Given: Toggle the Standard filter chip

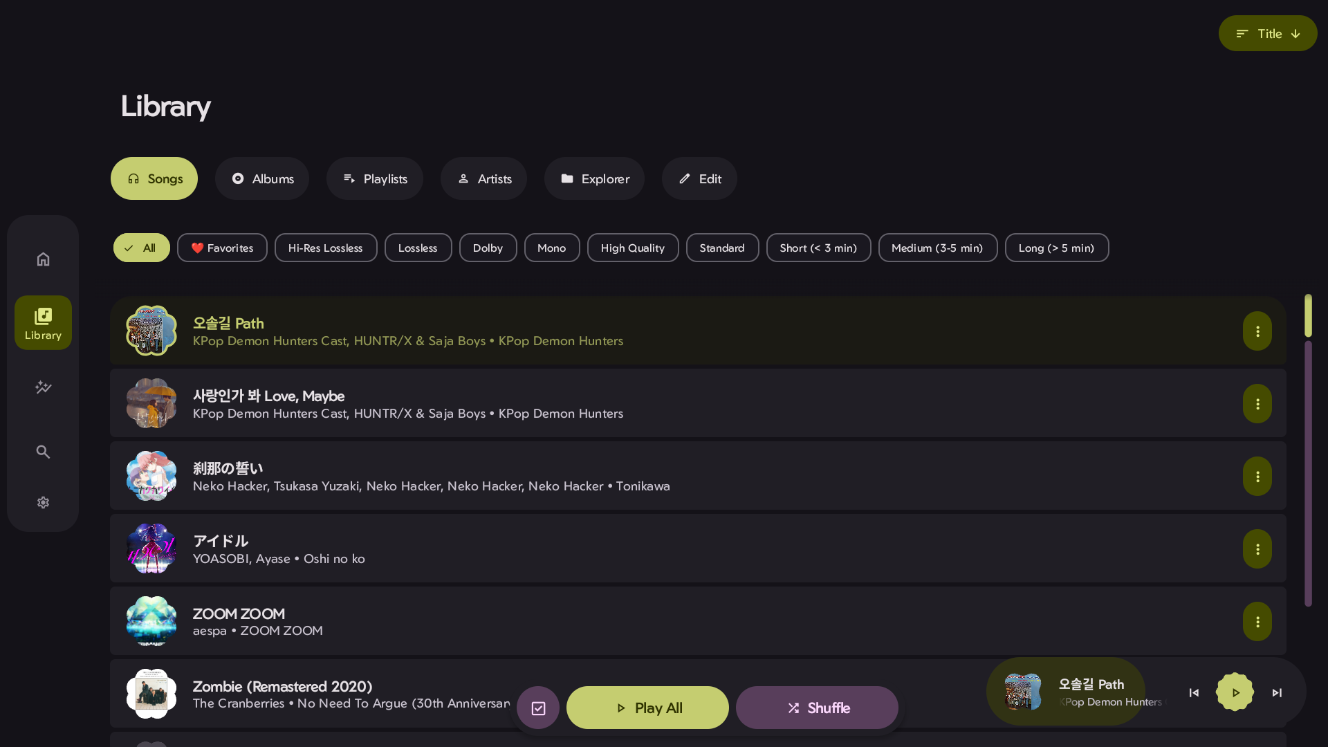Looking at the screenshot, I should coord(723,248).
